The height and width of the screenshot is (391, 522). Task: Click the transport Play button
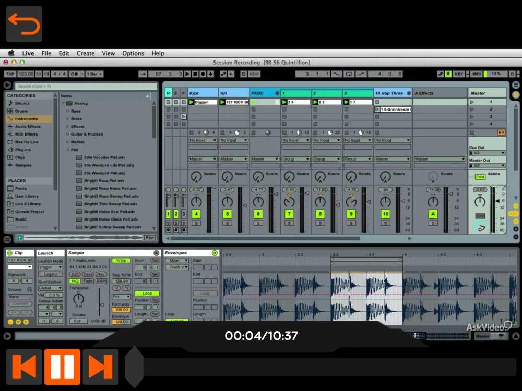187,74
